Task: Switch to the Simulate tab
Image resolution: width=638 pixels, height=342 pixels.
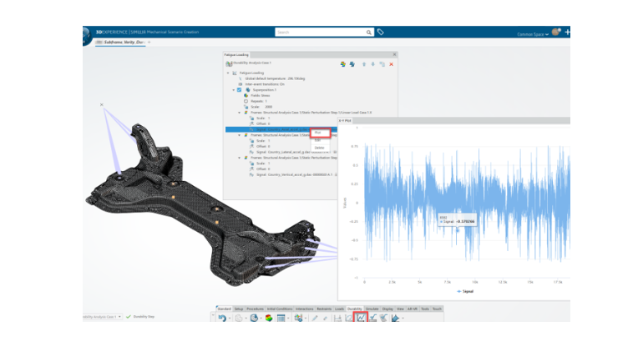Action: (371, 308)
